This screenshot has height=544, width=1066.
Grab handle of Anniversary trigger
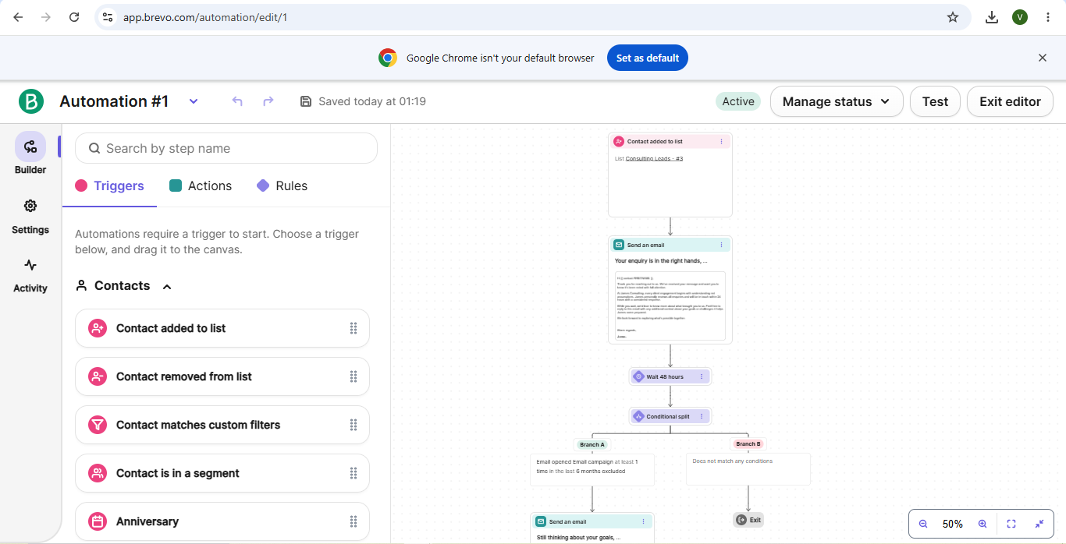pyautogui.click(x=354, y=521)
